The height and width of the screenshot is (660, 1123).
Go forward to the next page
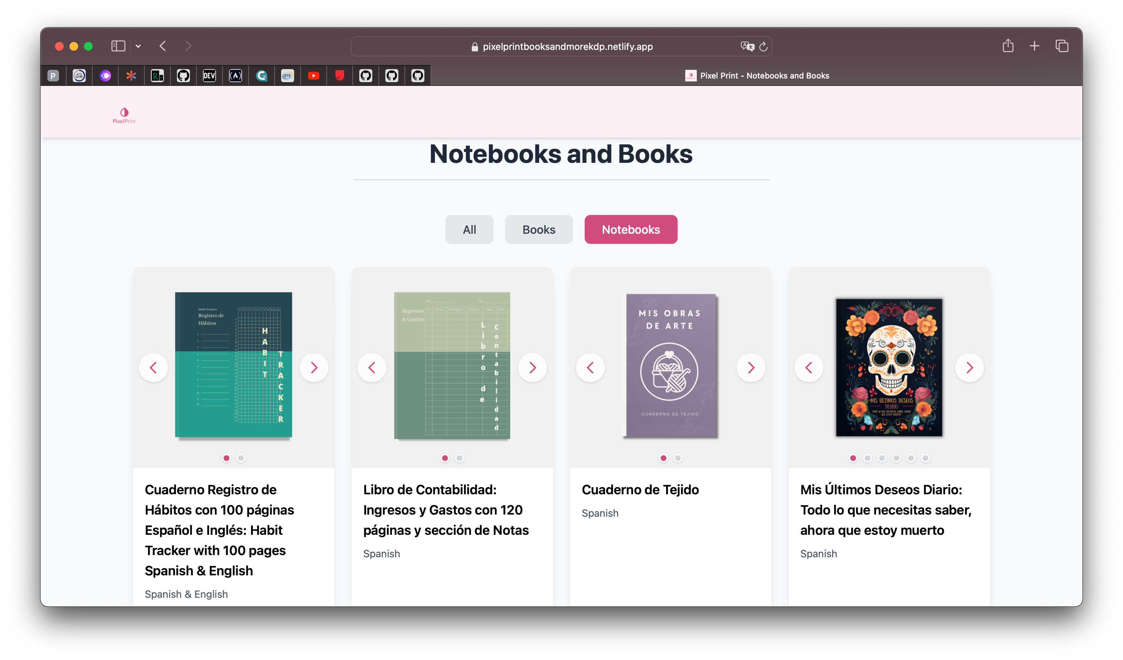coord(188,46)
